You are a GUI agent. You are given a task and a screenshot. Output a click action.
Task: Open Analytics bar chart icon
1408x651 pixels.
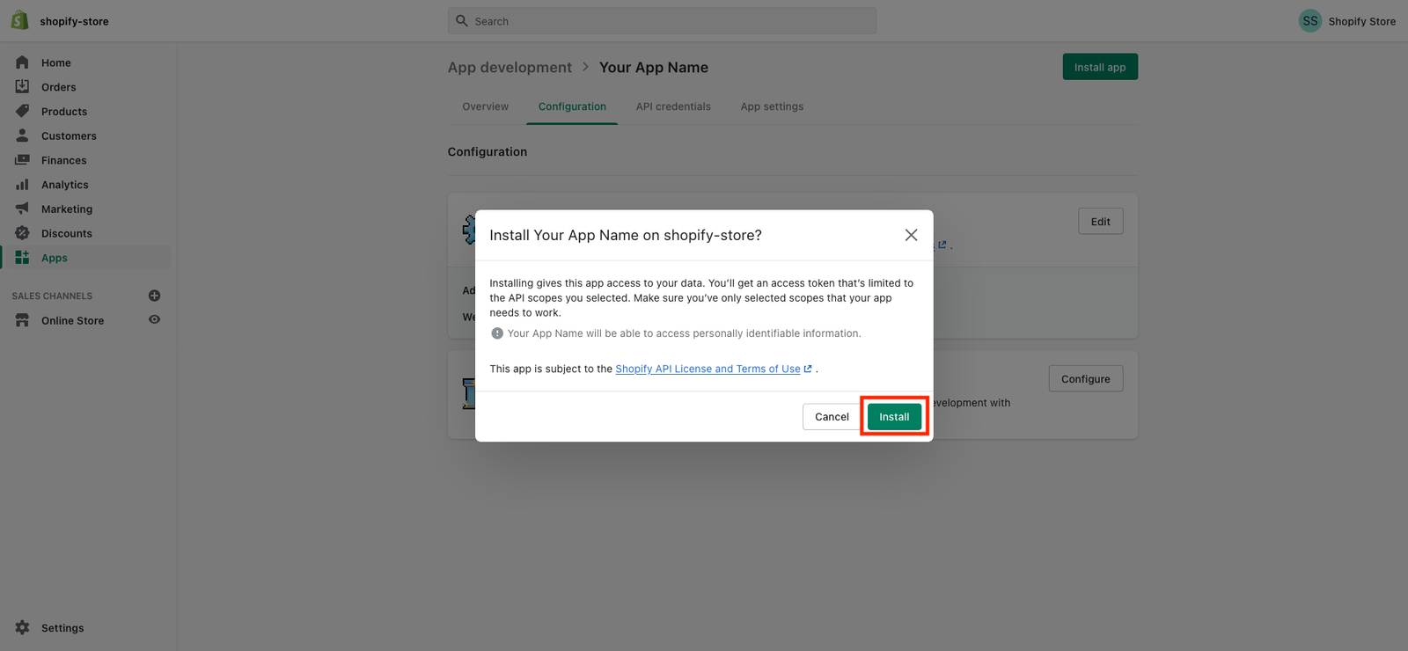pos(22,185)
